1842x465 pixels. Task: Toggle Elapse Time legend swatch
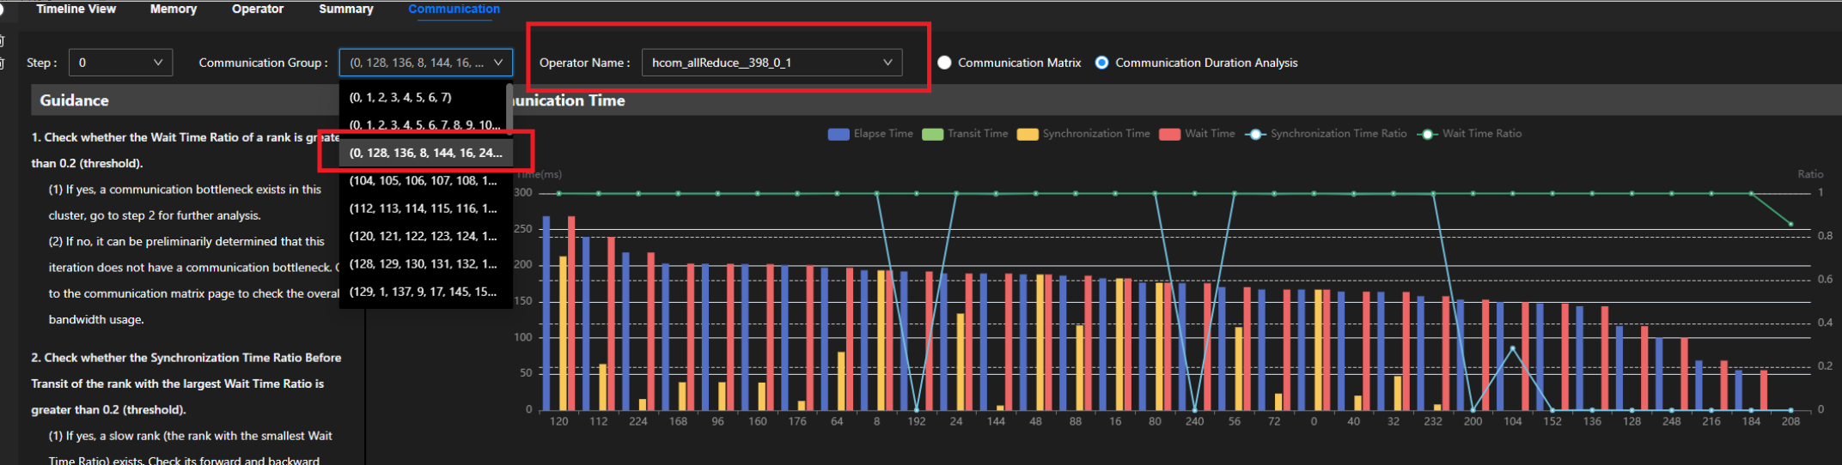[x=839, y=134]
